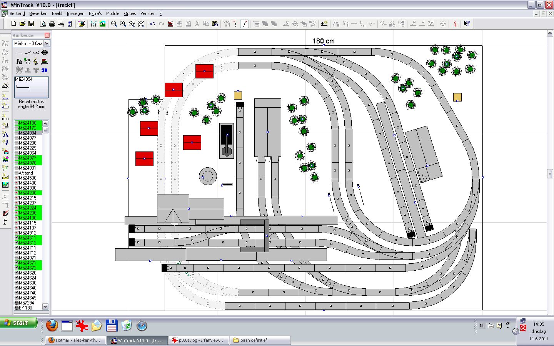This screenshot has width=554, height=346.
Task: Switch to IrfanView p3,01.jpg taskbar button
Action: tap(198, 340)
